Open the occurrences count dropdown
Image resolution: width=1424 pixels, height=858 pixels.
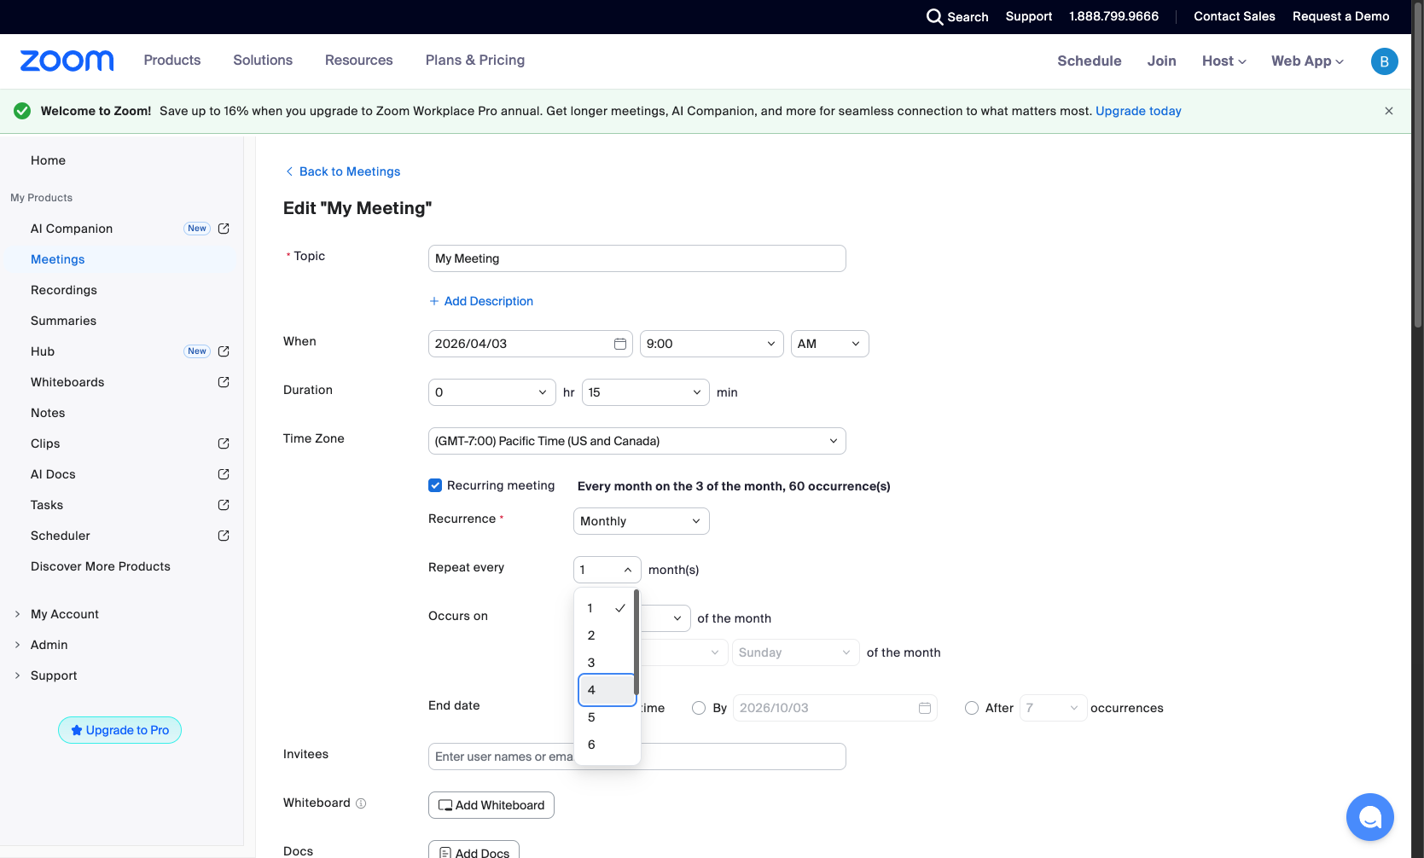(1054, 708)
